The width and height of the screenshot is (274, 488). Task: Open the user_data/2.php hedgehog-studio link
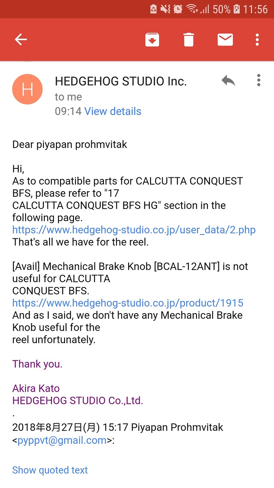click(x=134, y=230)
